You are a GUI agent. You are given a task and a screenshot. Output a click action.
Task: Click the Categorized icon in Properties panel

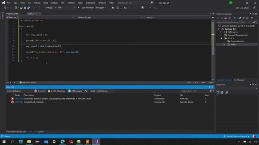click(x=218, y=92)
